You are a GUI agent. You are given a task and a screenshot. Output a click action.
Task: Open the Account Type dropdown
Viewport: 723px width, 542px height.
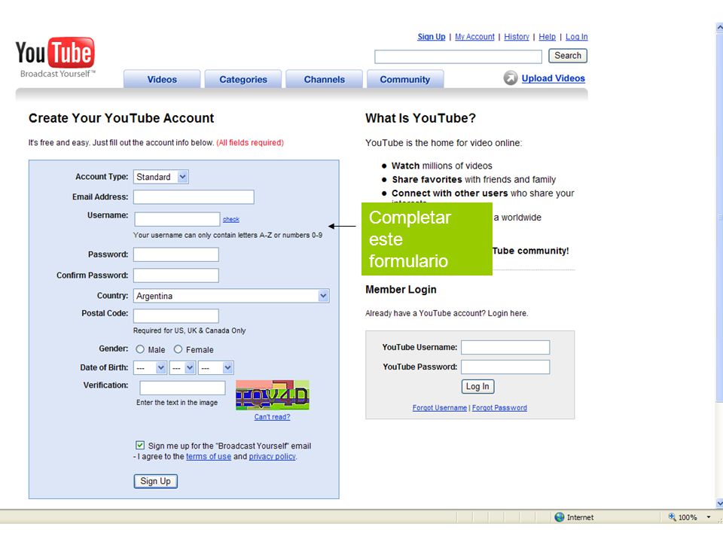click(x=161, y=177)
